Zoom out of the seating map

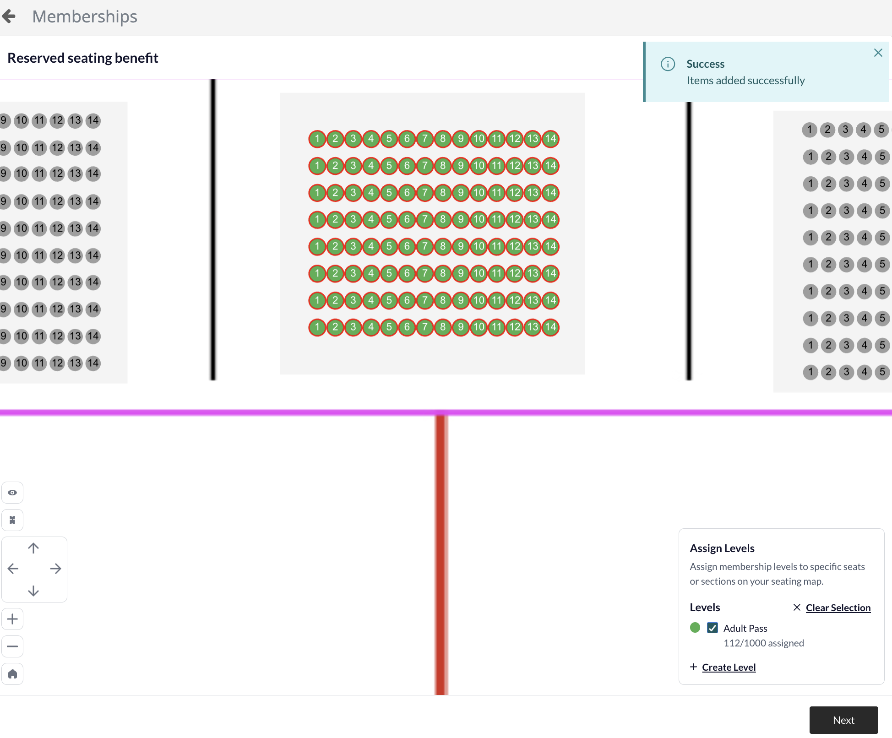point(12,646)
